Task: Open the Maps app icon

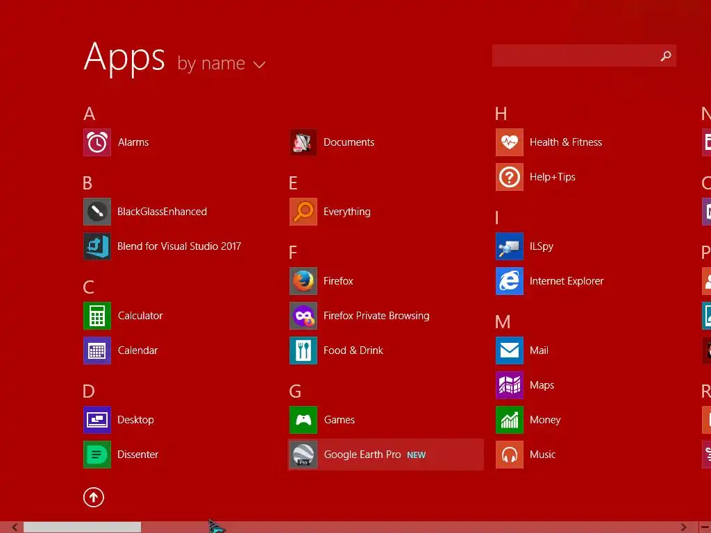Action: 510,385
